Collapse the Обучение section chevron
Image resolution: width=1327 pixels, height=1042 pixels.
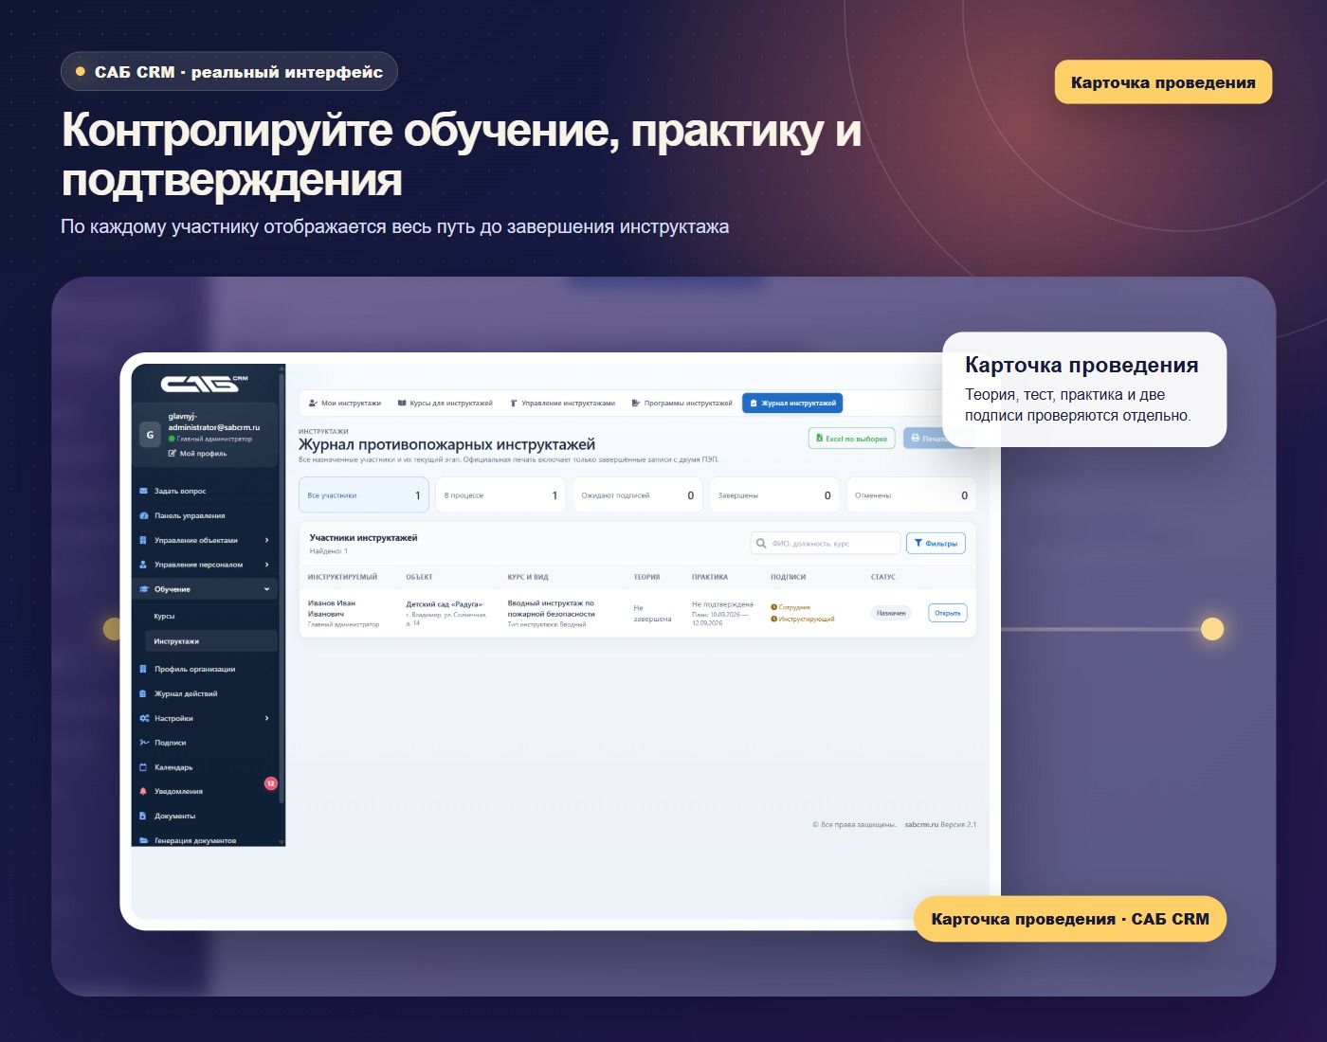[266, 589]
